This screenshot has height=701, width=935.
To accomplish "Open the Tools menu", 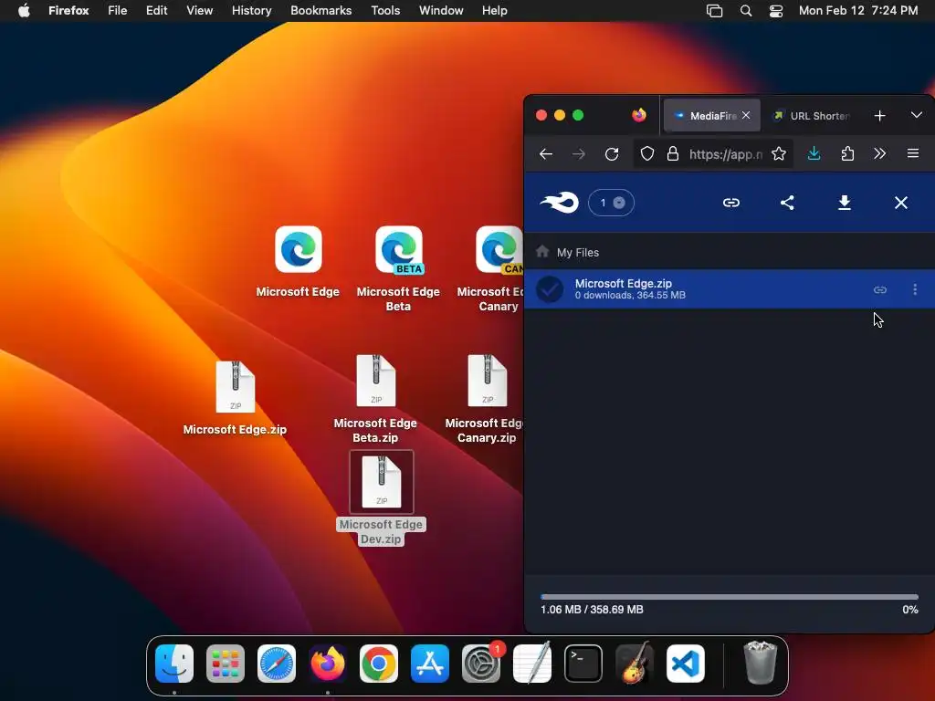I will [385, 10].
